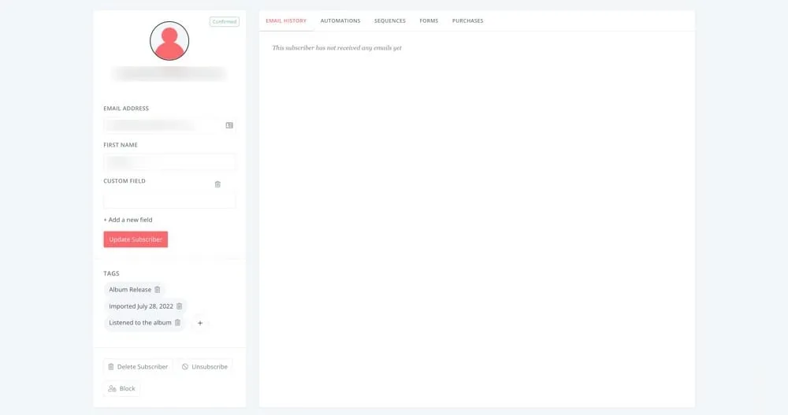
Task: Remove the Imported July 28, 2022 tag
Action: (180, 306)
